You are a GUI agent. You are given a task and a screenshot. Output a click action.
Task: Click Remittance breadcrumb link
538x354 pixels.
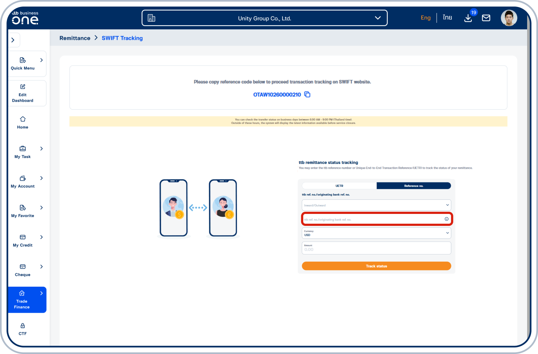click(x=75, y=38)
